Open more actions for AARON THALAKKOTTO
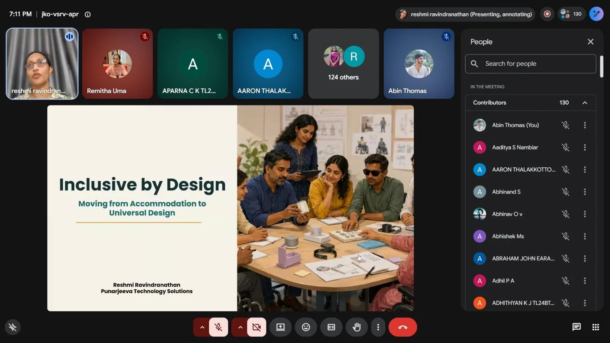Screen dimensions: 610x343 click(585, 170)
